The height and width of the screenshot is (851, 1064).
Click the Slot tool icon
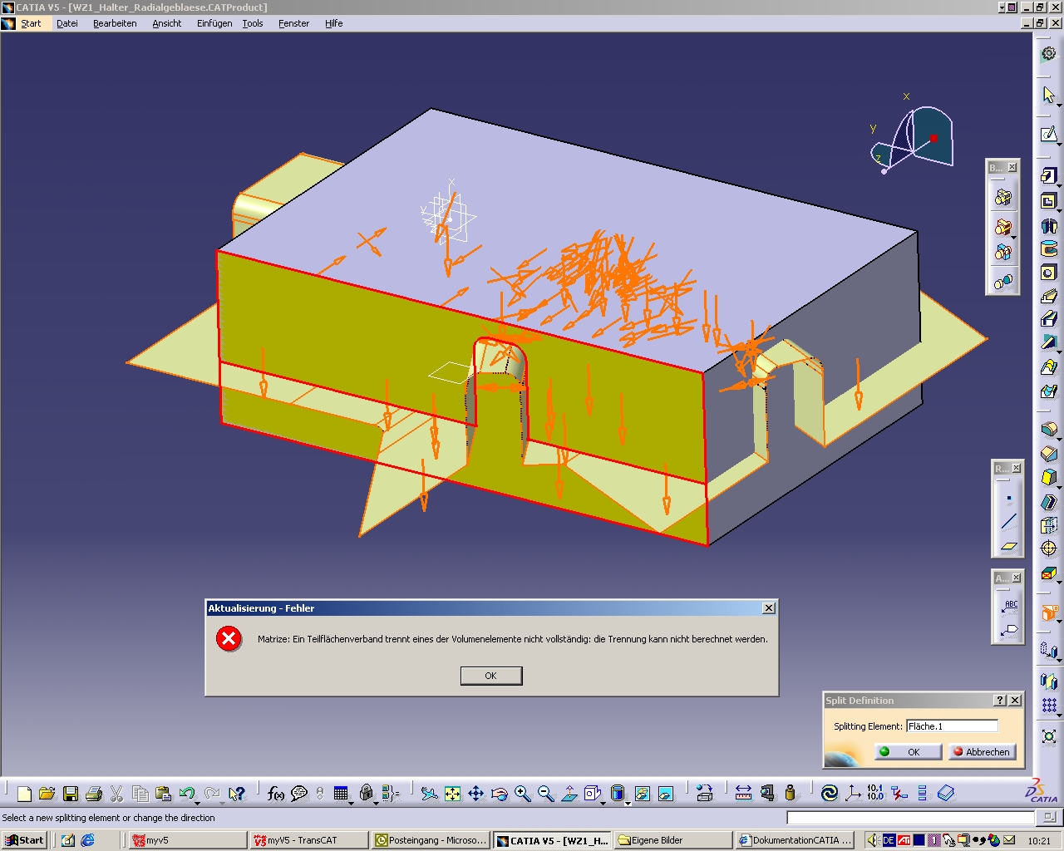[1049, 320]
